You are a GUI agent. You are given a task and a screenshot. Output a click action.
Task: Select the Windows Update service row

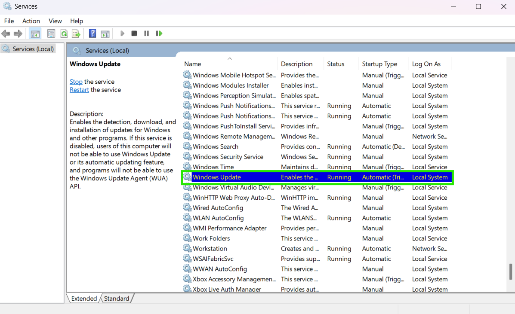pos(317,177)
